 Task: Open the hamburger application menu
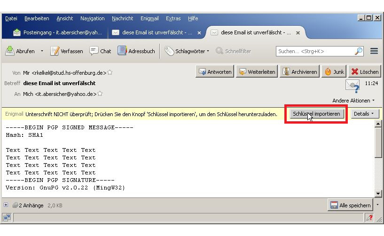374,51
